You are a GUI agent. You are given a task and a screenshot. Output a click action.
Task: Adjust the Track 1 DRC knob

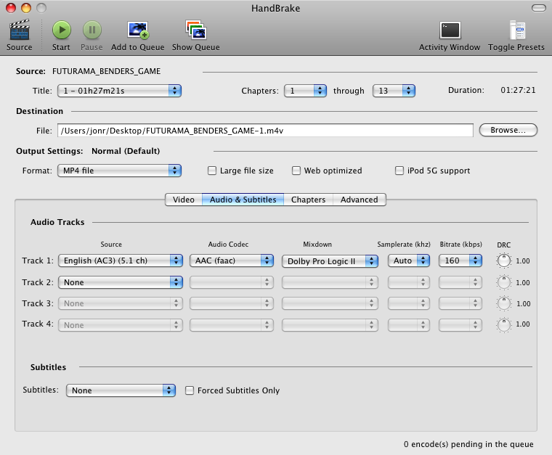click(x=504, y=261)
